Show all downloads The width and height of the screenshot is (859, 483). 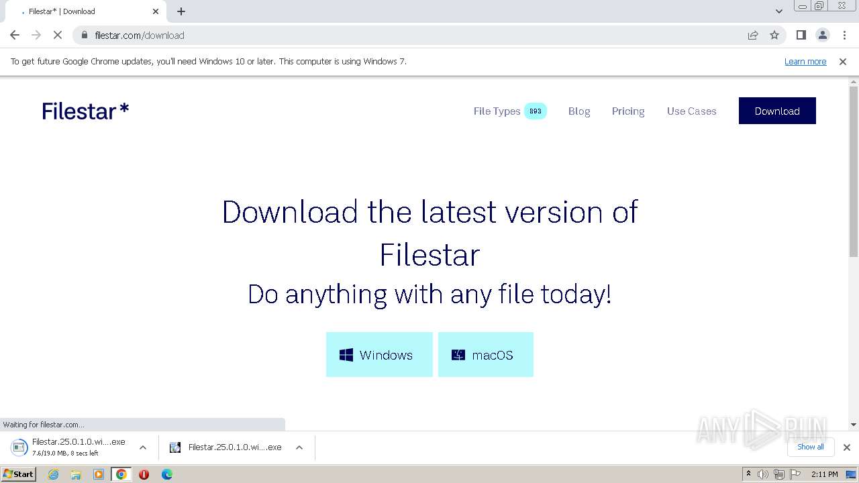click(811, 447)
